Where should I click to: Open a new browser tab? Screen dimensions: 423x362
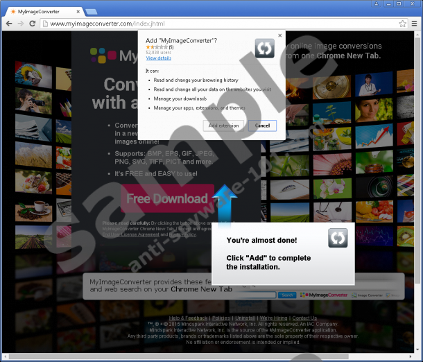coord(89,12)
